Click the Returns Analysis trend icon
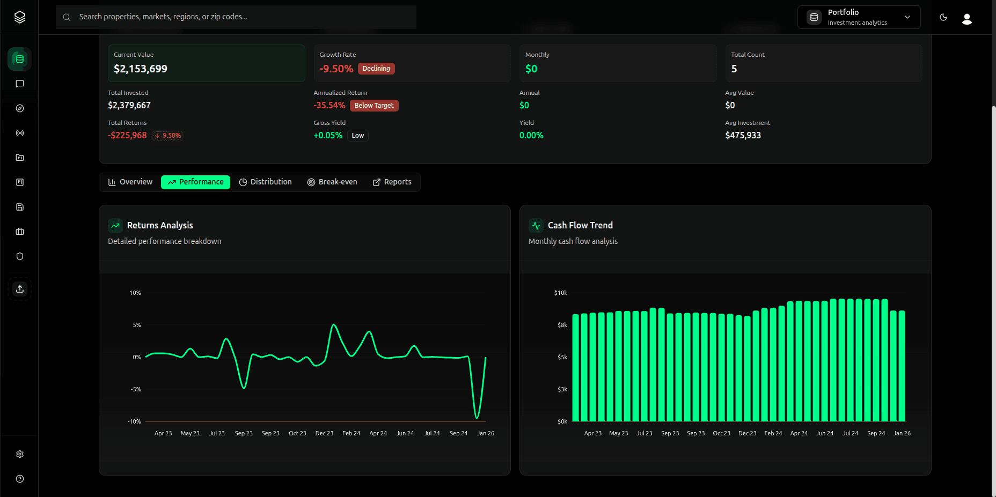This screenshot has height=497, width=996. pos(115,226)
